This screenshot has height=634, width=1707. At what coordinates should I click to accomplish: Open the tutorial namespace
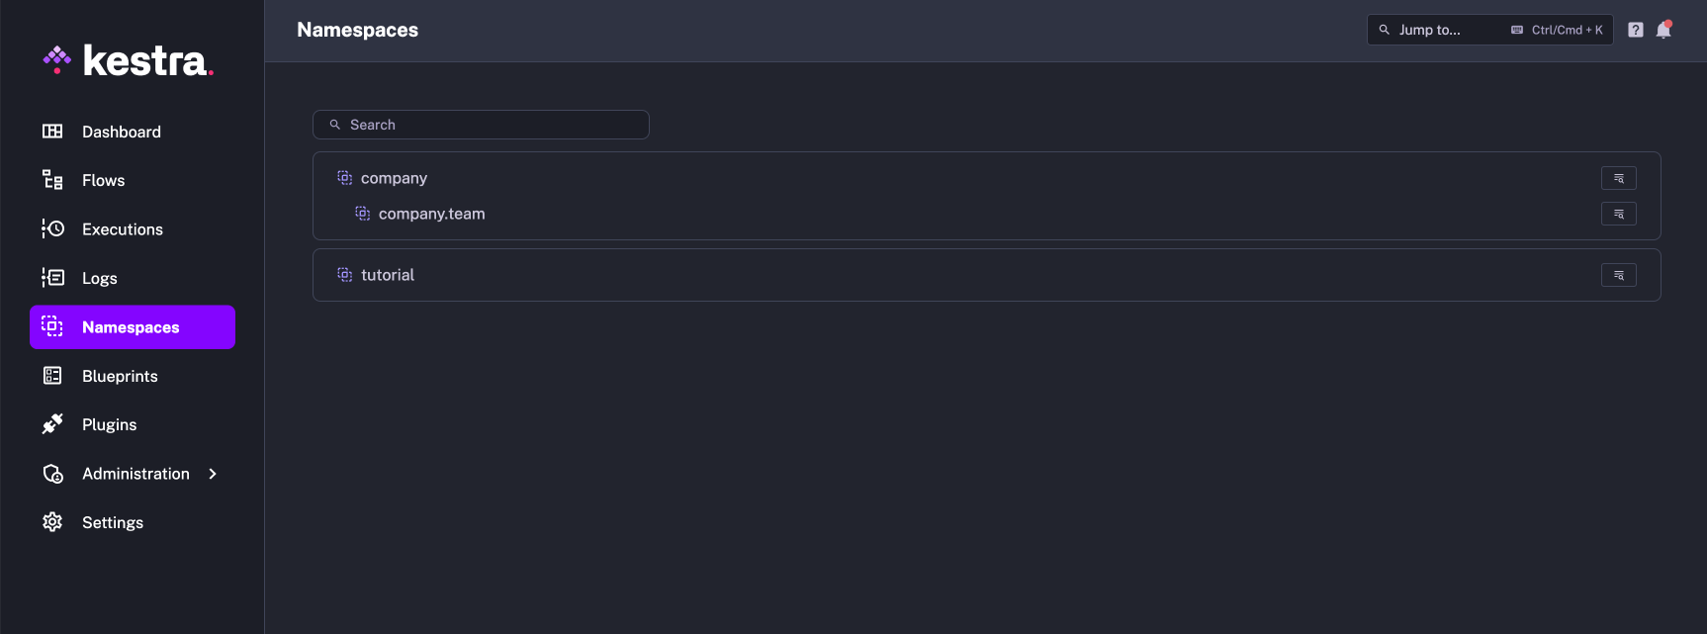click(388, 274)
